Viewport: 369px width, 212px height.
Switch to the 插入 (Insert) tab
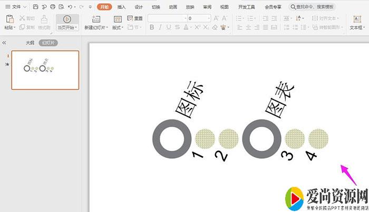click(121, 7)
